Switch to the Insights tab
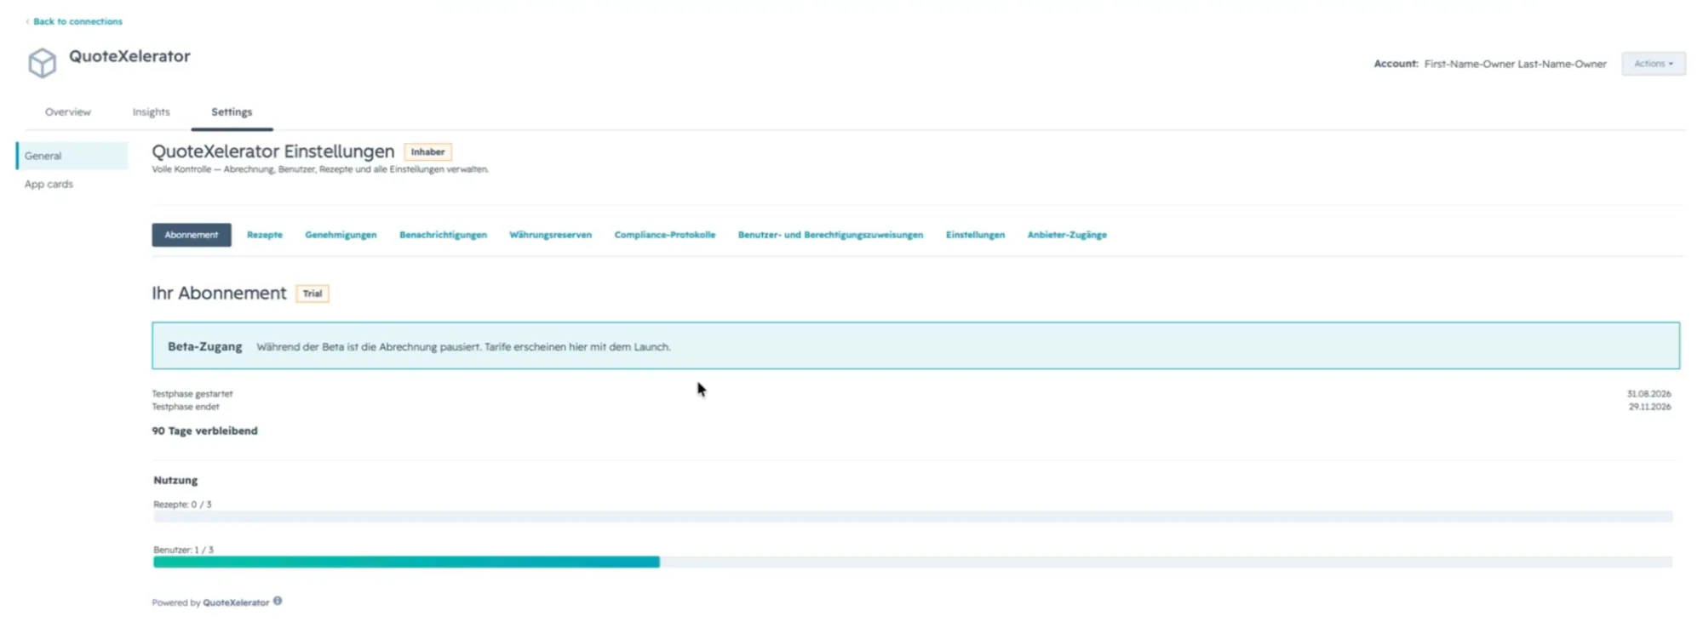Image resolution: width=1703 pixels, height=633 pixels. click(151, 112)
